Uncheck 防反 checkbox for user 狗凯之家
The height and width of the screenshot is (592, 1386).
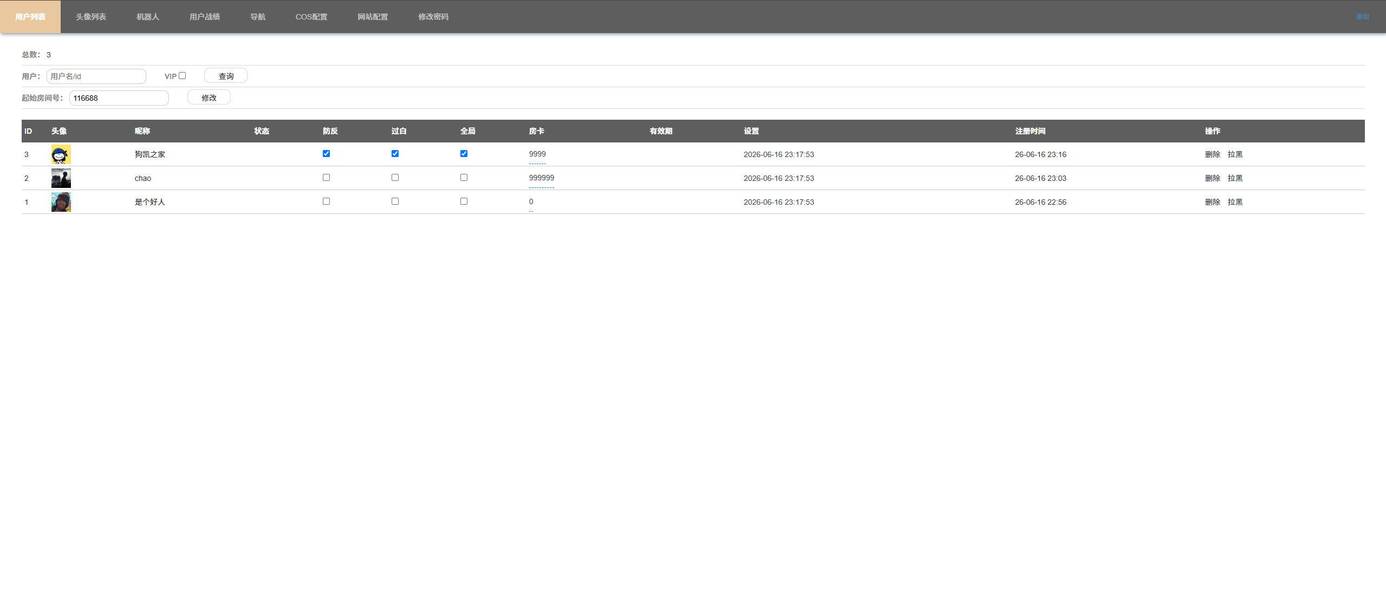tap(326, 154)
